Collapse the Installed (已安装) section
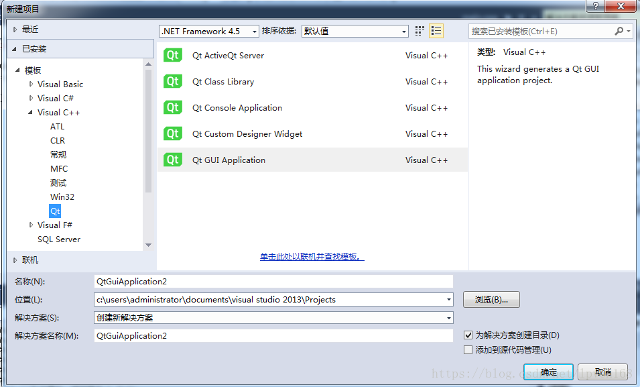The width and height of the screenshot is (640, 387). 14,49
